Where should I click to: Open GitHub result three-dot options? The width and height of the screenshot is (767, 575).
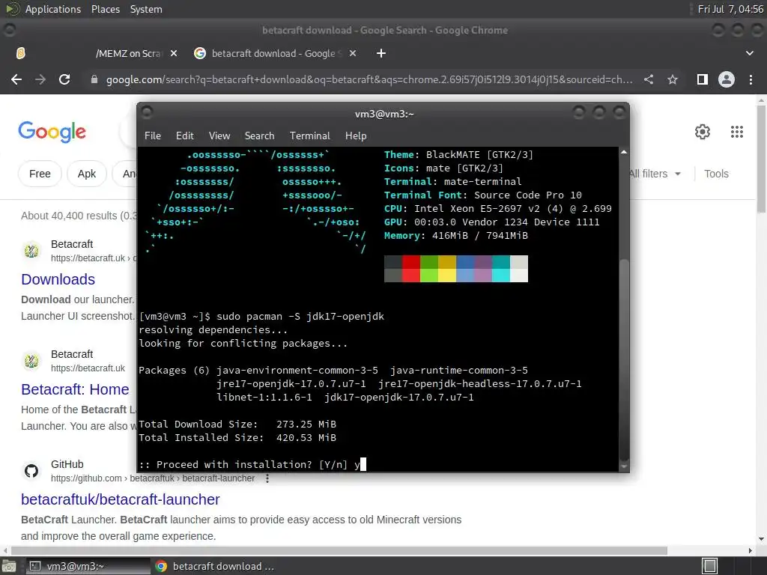[x=267, y=478]
